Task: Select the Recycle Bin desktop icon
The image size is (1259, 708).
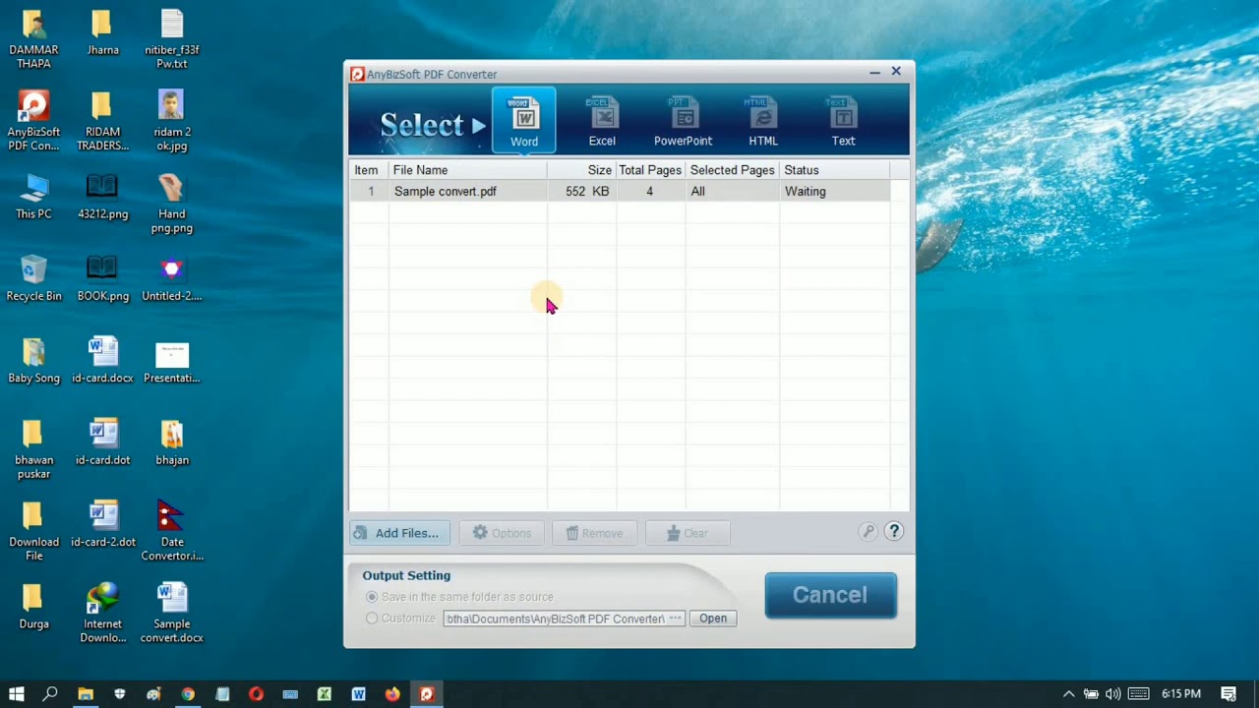Action: coord(33,279)
